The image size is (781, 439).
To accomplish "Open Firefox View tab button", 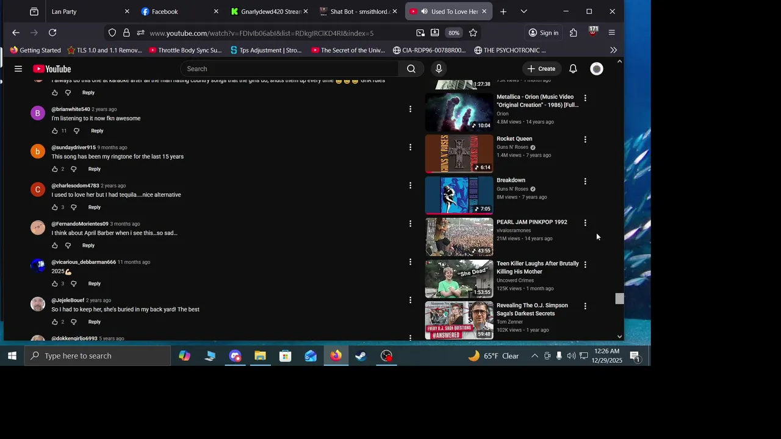I will pos(34,12).
